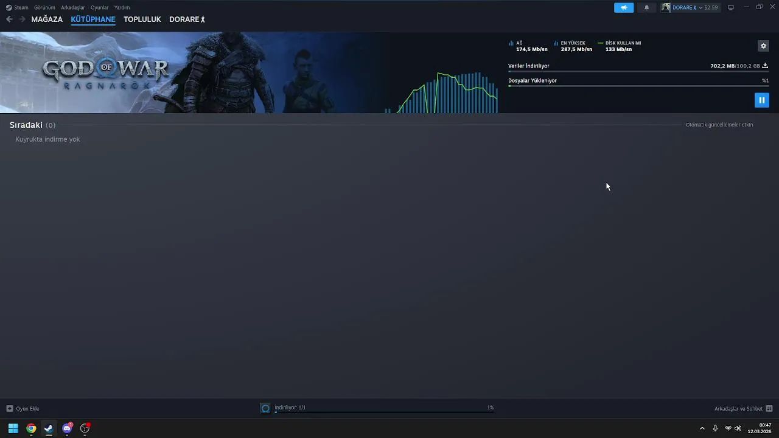Click the Steam taskbar icon

[49, 428]
